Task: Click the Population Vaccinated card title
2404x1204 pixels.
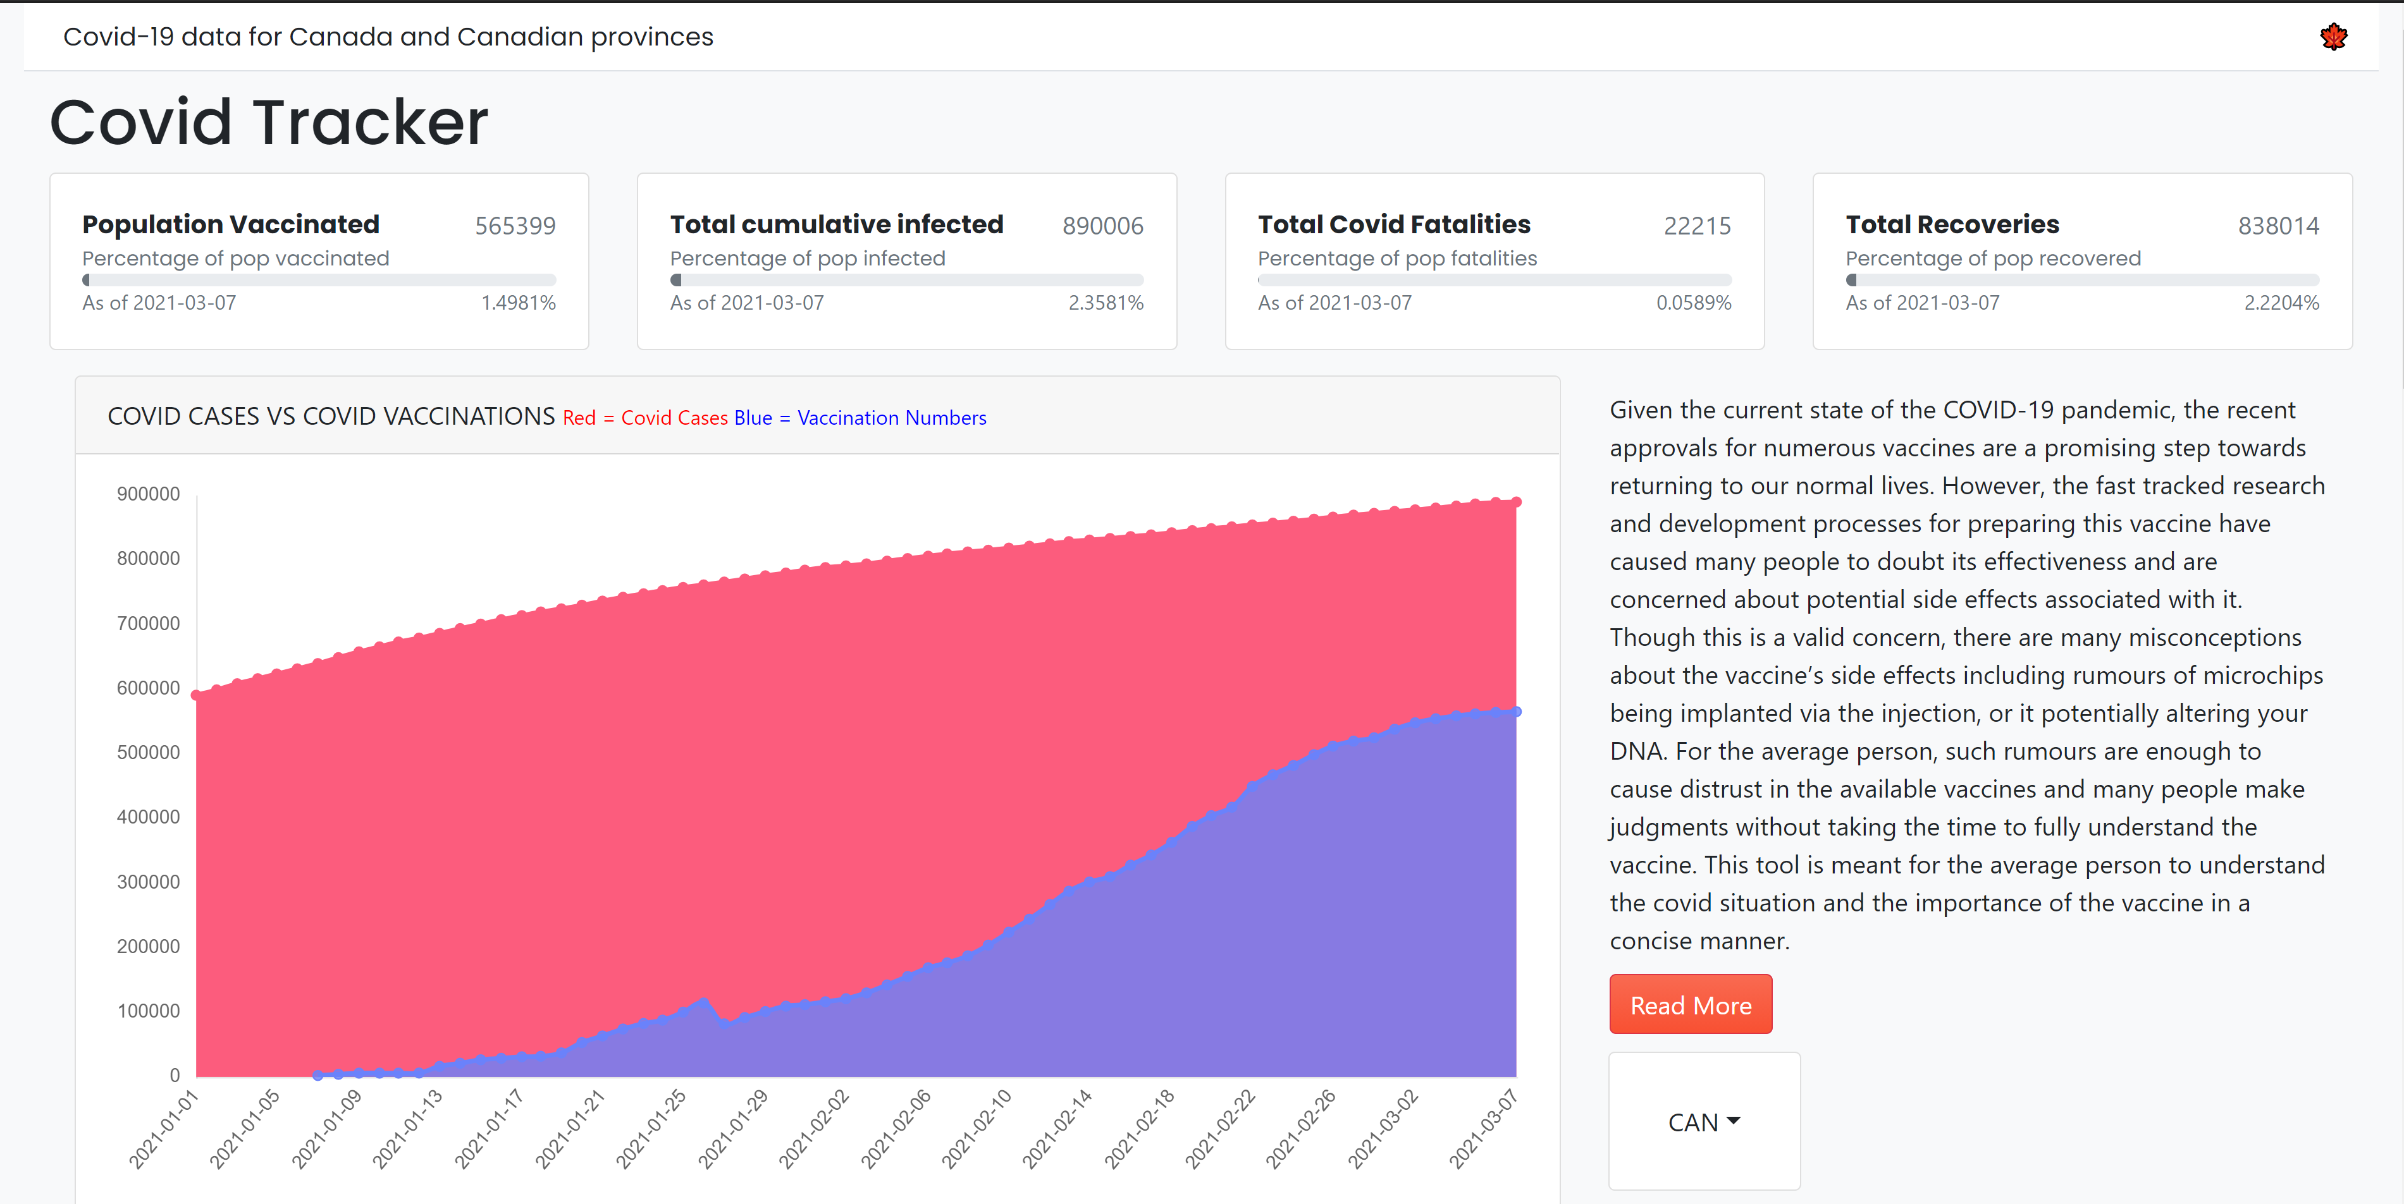Action: 230,225
